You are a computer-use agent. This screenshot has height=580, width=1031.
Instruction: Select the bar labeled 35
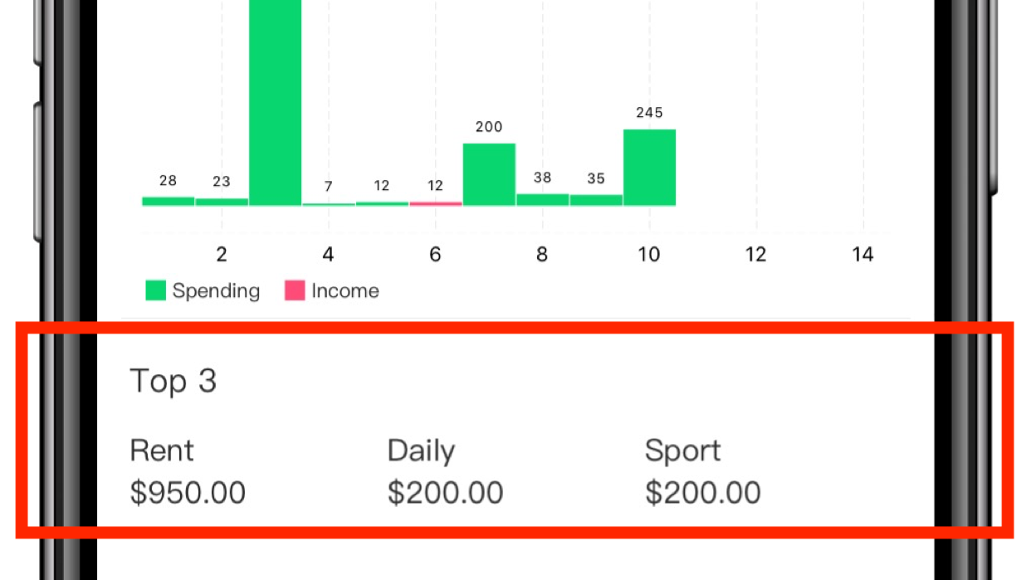point(596,200)
